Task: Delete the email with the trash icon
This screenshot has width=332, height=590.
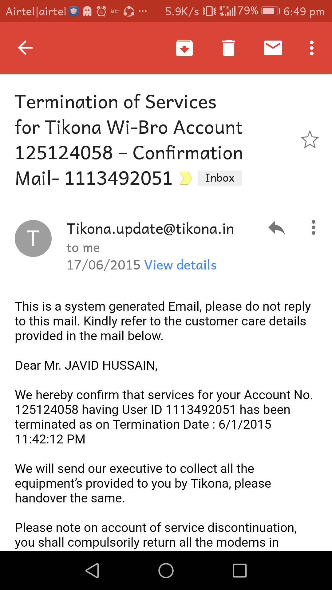Action: coord(229,48)
